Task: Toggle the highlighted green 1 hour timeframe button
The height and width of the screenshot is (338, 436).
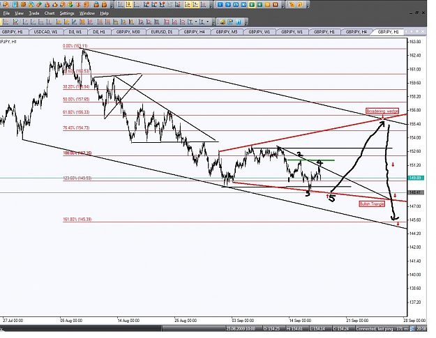Action: pos(252,4)
